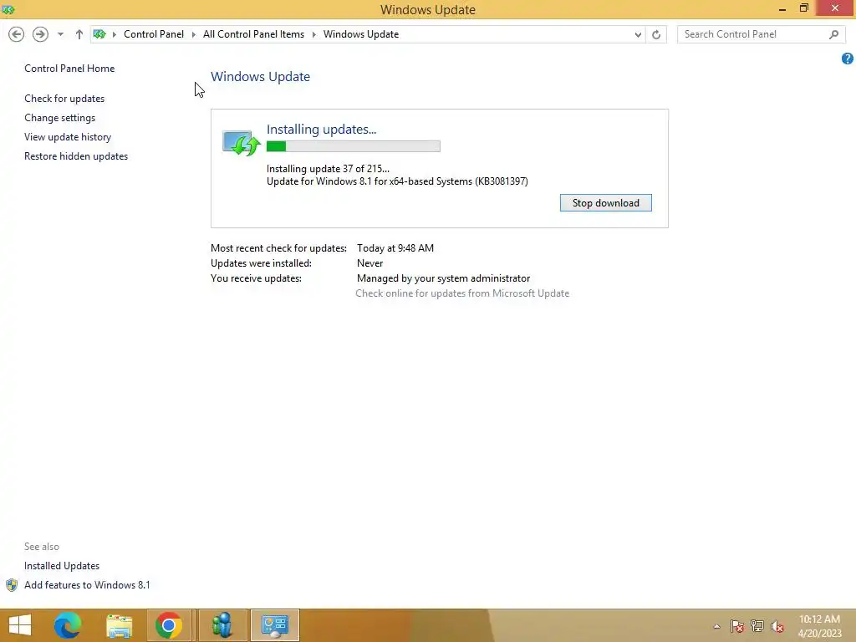856x642 pixels.
Task: Click the Installing updates progress bar
Action: coord(354,146)
